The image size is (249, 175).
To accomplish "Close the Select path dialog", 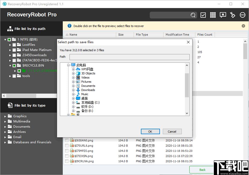I will (x=188, y=42).
